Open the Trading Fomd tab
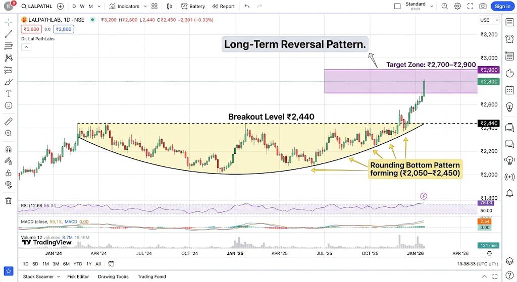This screenshot has width=517, height=282. (x=151, y=276)
